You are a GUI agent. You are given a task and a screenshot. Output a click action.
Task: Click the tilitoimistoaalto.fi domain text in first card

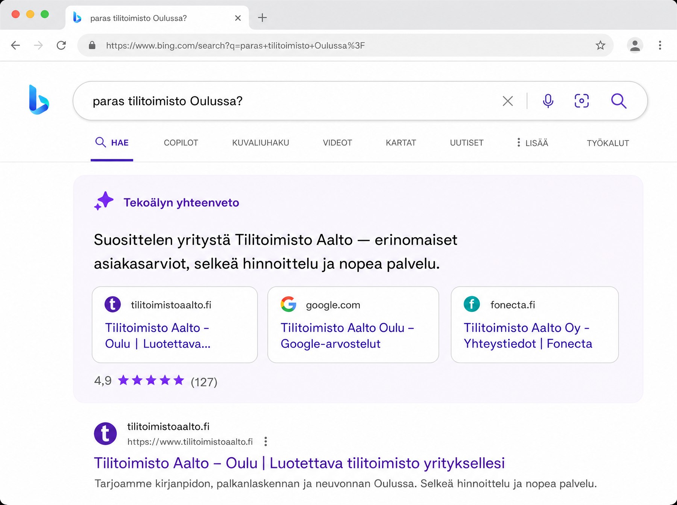click(171, 305)
